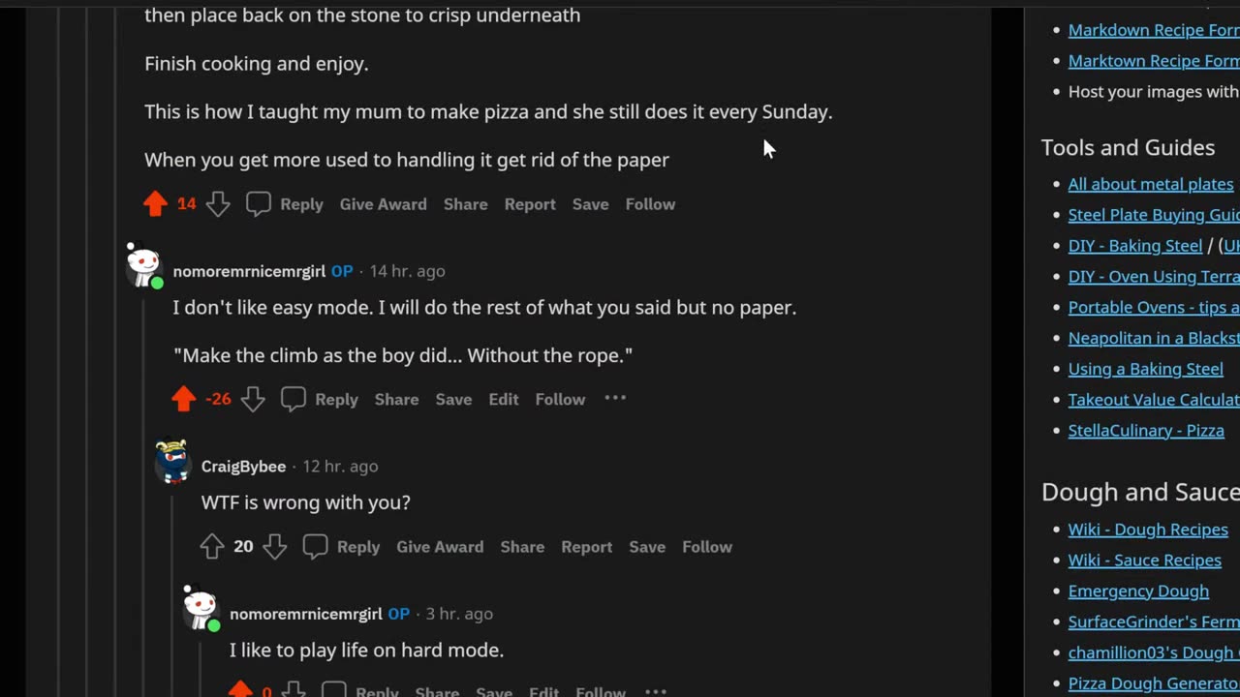Open the three-dot menu beside Follow on -26 comment

point(615,399)
